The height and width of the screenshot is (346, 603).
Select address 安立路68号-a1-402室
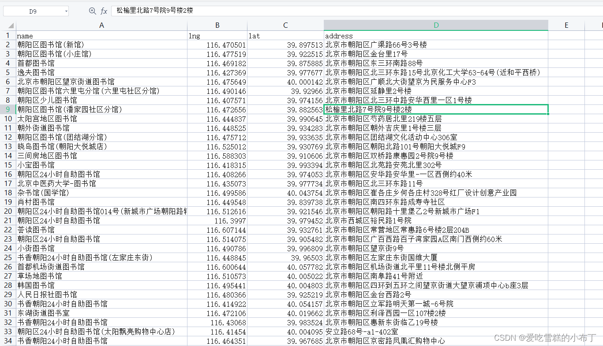pos(436,331)
